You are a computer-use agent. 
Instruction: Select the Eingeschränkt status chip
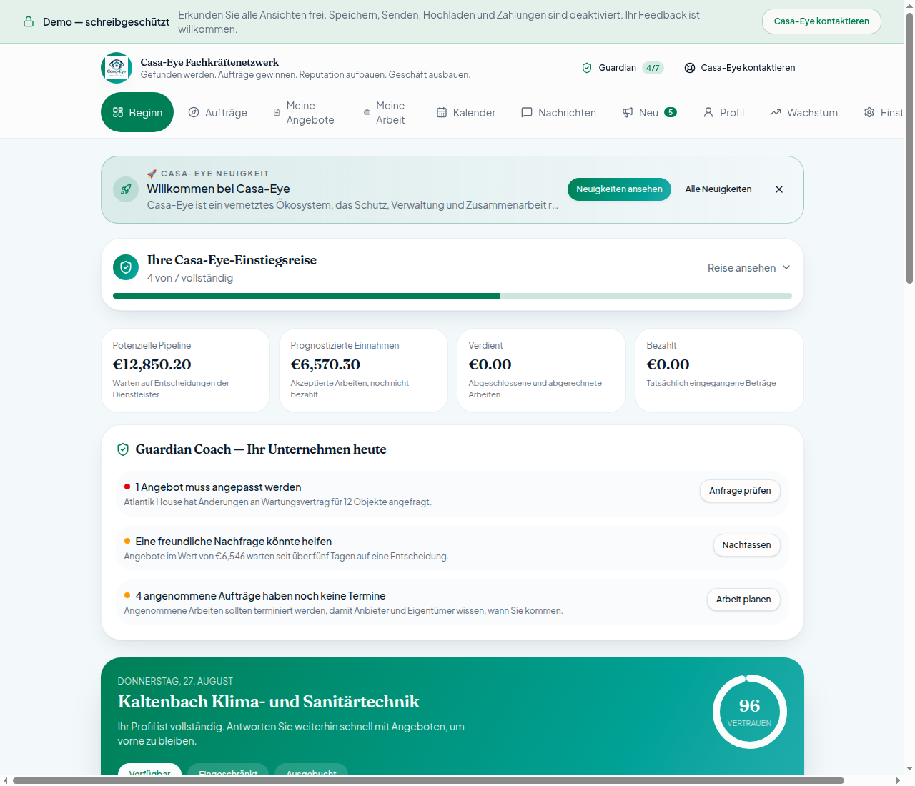(228, 770)
